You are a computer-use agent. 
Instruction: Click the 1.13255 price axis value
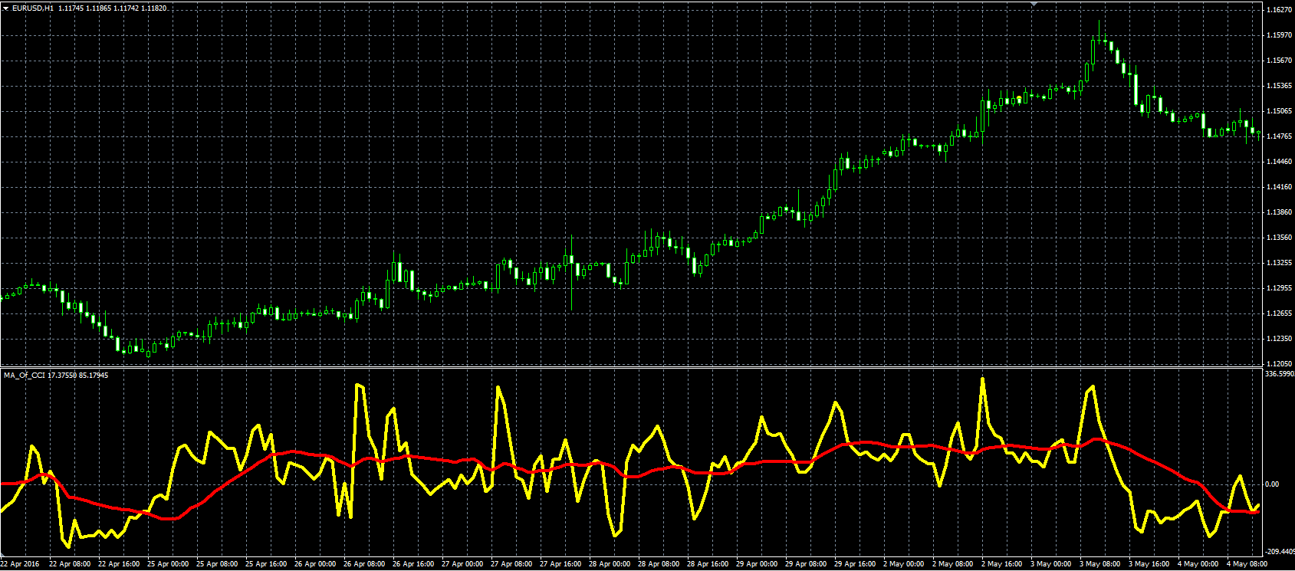[x=1278, y=263]
